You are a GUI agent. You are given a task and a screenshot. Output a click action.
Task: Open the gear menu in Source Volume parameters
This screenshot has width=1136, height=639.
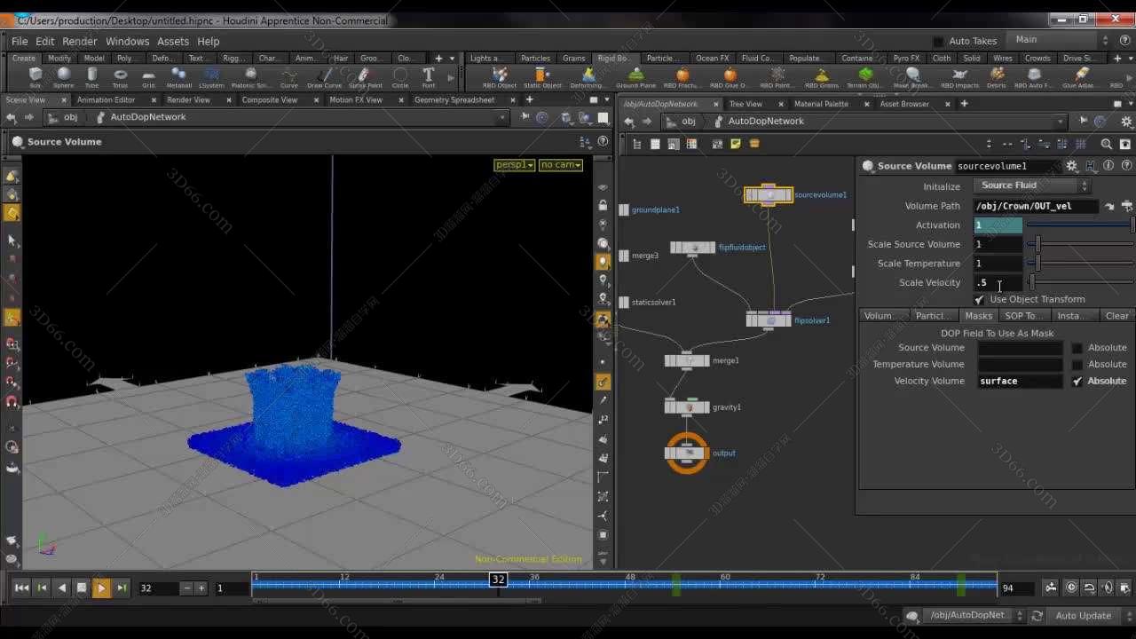pos(1072,166)
